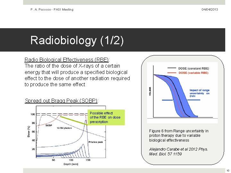Click the date 04/04/2013

coord(210,9)
